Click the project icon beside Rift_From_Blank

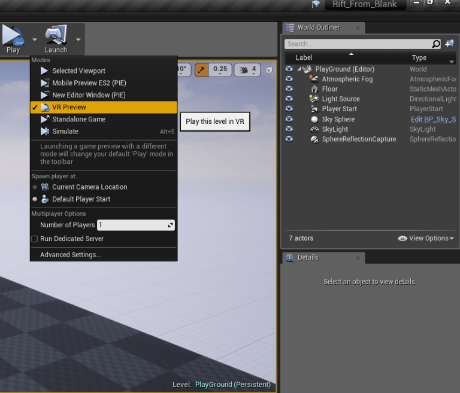tap(316, 4)
